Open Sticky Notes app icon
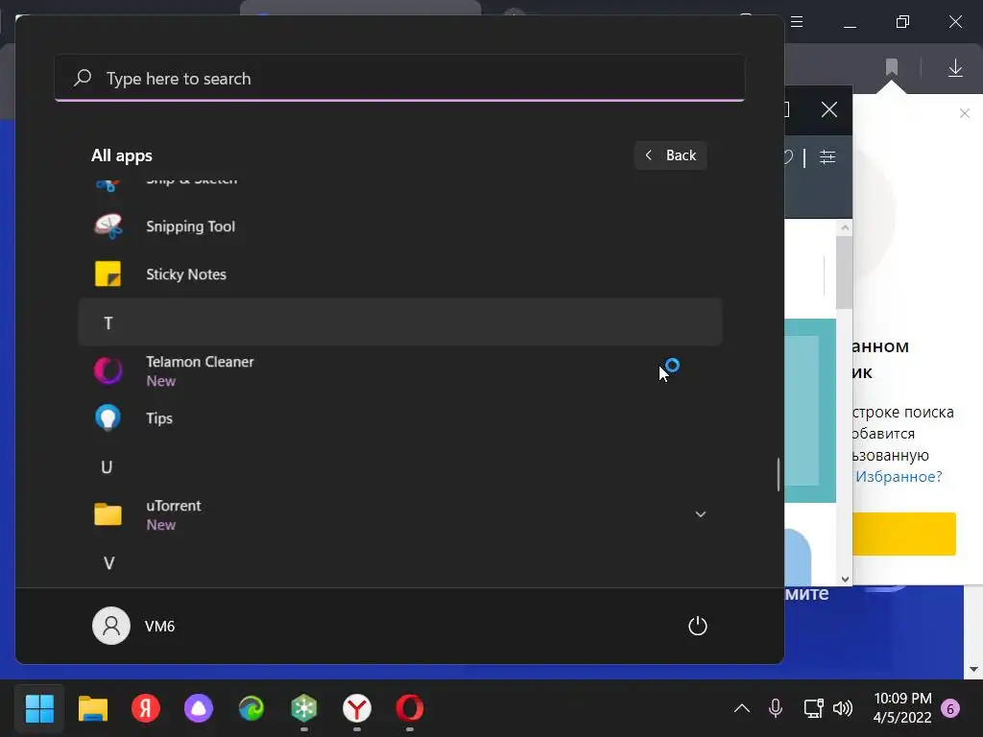The image size is (983, 737). (108, 273)
